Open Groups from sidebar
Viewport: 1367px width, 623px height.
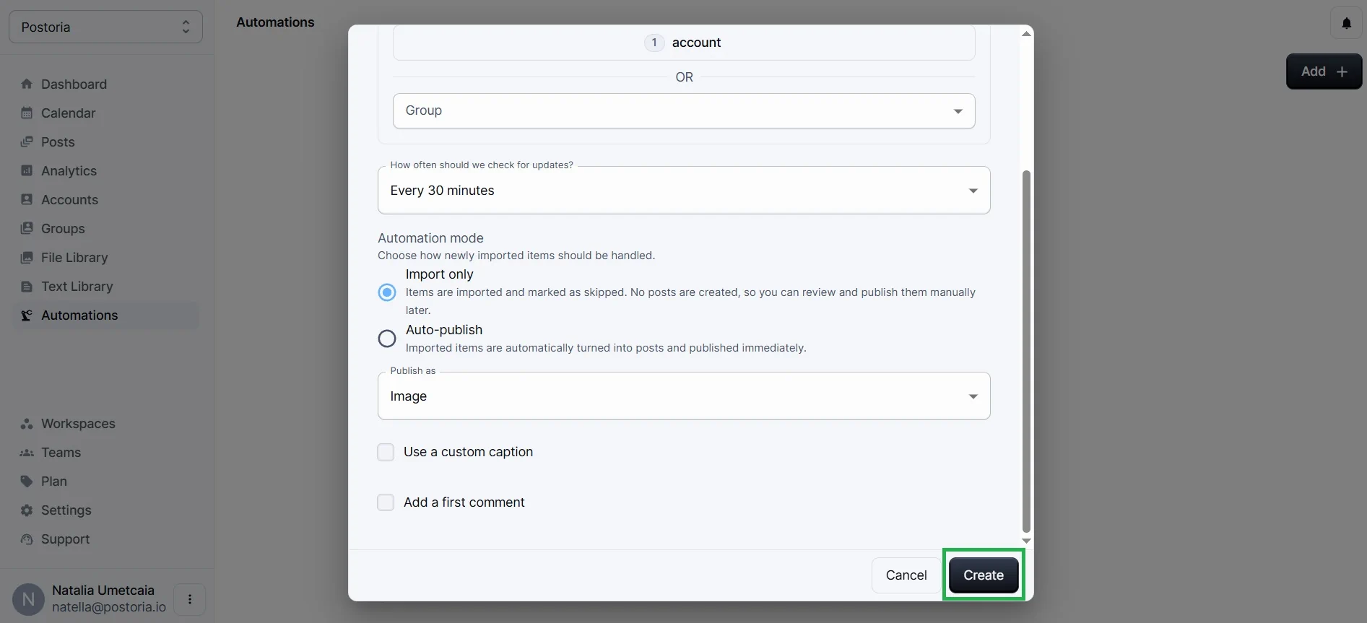pyautogui.click(x=105, y=228)
